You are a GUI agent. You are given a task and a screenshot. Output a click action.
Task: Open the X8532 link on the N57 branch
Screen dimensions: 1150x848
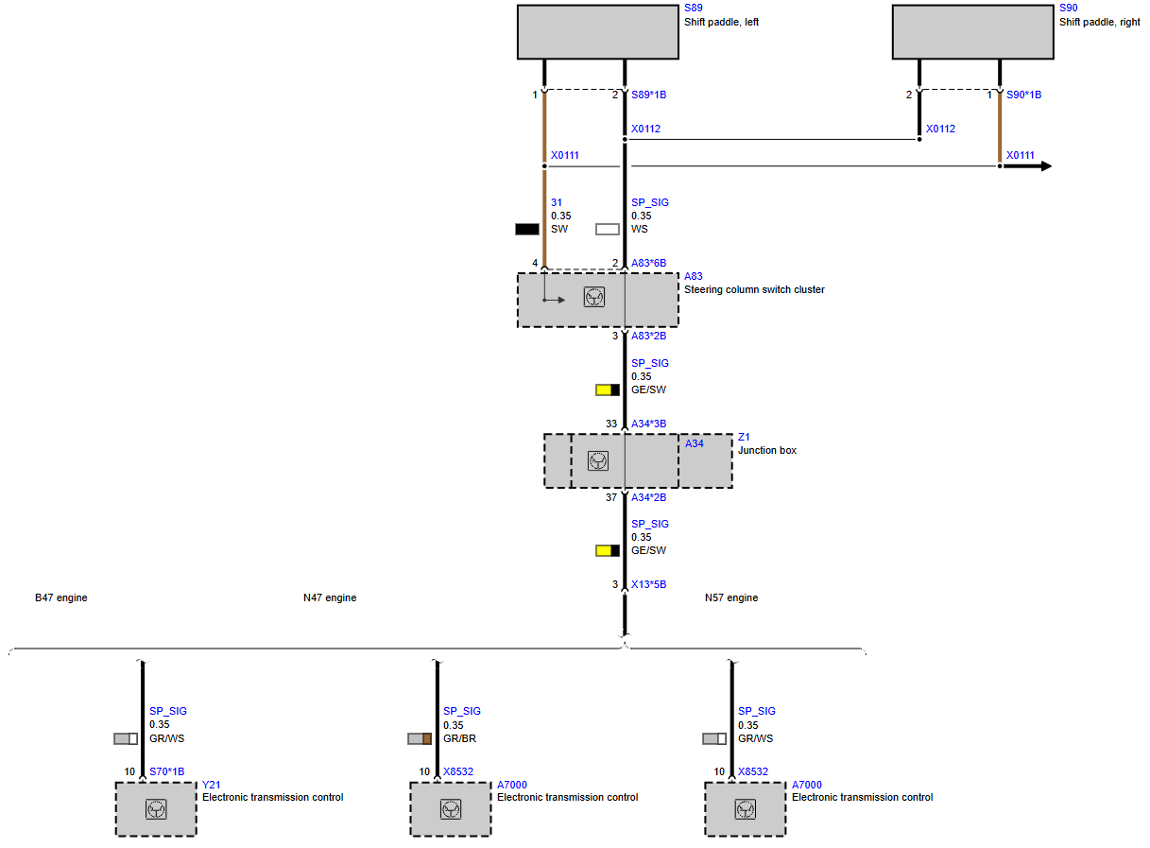753,771
